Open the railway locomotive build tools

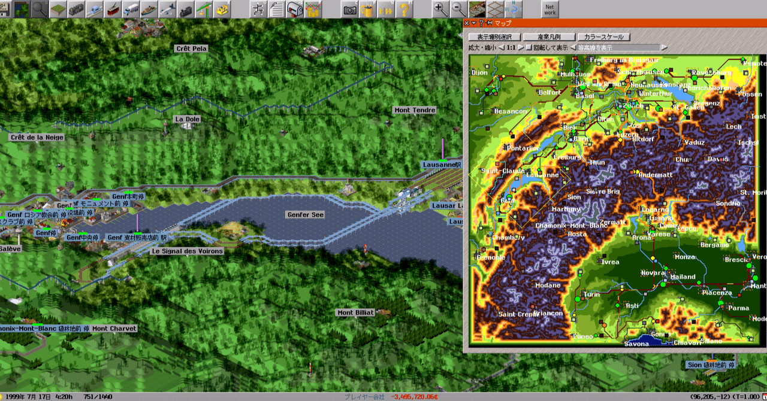(77, 9)
